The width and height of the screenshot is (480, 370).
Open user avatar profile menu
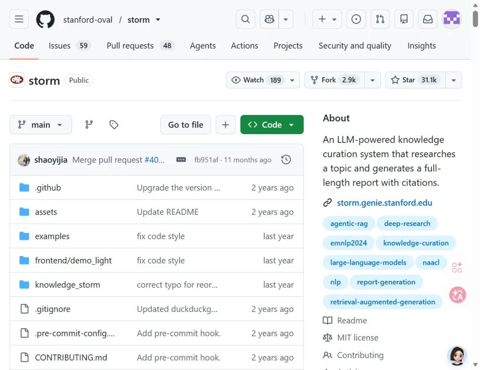pyautogui.click(x=452, y=19)
